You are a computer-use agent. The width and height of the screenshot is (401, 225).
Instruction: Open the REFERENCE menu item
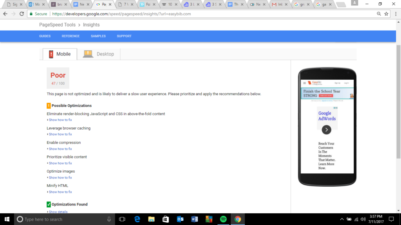coord(70,36)
